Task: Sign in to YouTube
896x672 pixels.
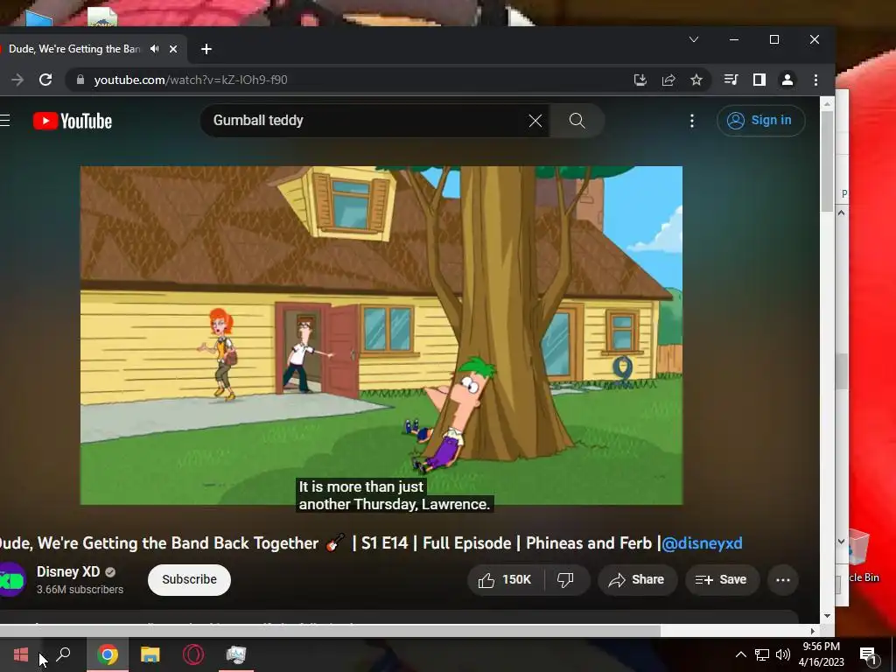Action: click(760, 121)
